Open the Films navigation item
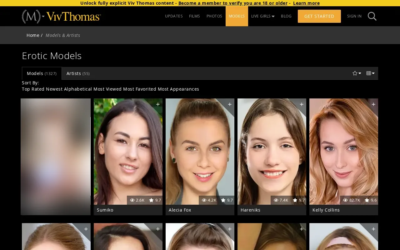Image resolution: width=400 pixels, height=250 pixels. coord(194,16)
